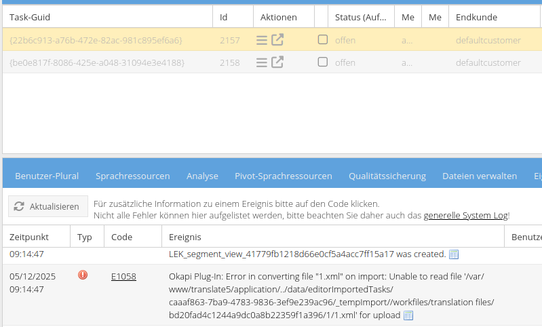The width and height of the screenshot is (542, 327).
Task: Open the Qualitätssicherung tab
Action: click(387, 176)
